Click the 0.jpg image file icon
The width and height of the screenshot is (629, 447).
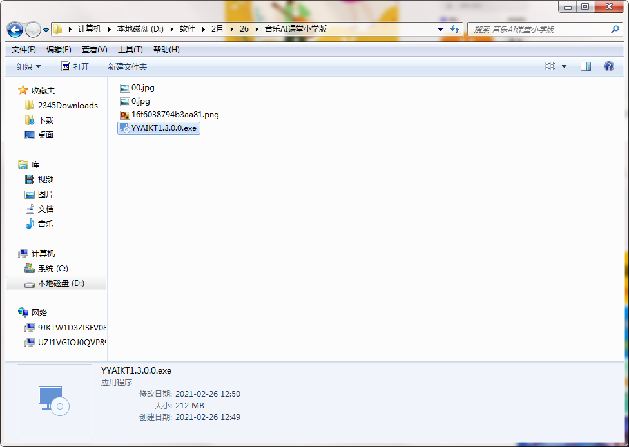[x=125, y=101]
